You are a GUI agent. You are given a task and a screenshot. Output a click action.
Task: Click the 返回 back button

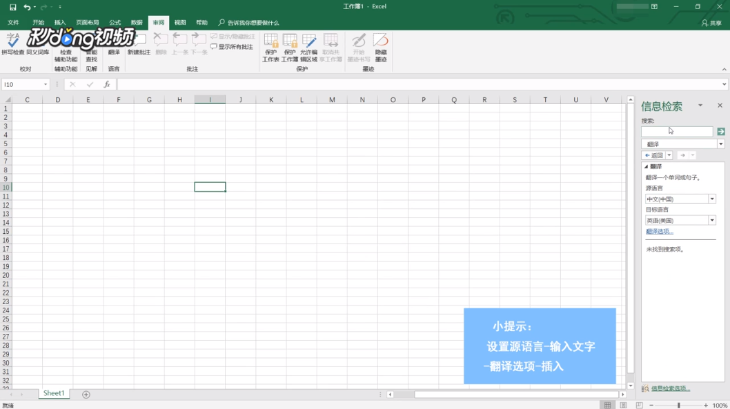pyautogui.click(x=654, y=155)
